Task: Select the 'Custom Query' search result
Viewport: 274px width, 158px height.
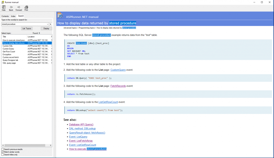Action: click(27, 49)
